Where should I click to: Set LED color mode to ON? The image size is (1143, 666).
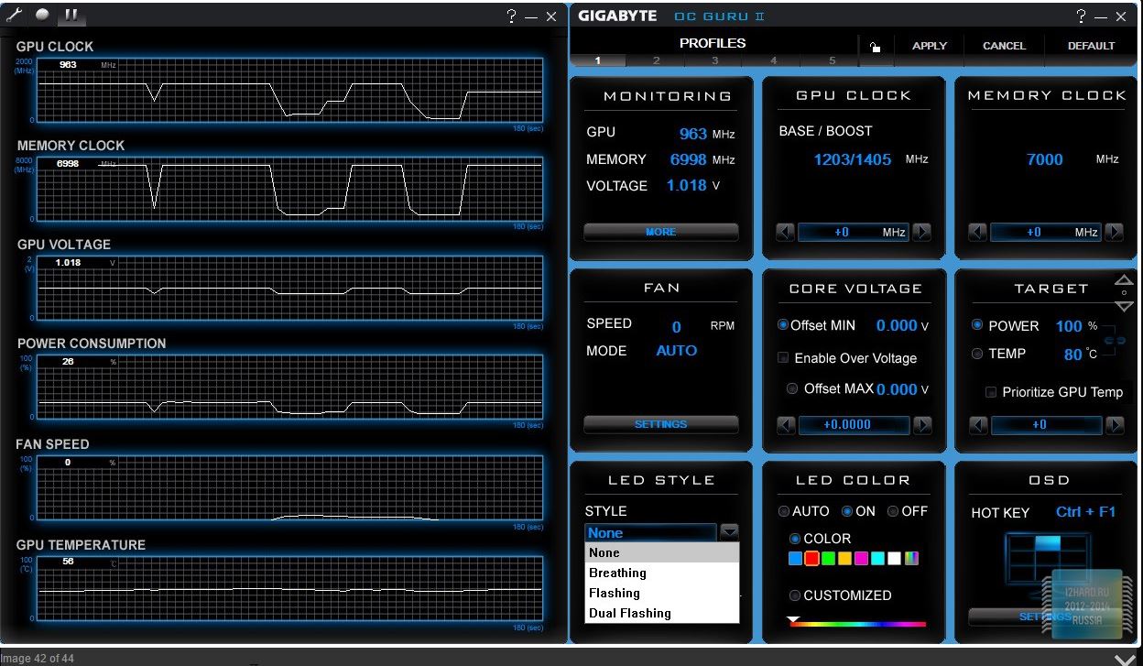click(847, 511)
